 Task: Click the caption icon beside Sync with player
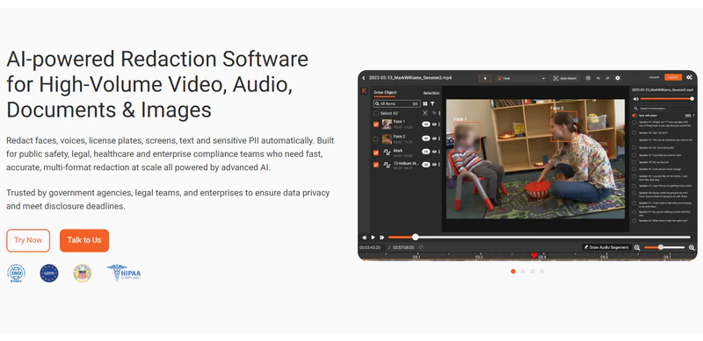pos(688,116)
